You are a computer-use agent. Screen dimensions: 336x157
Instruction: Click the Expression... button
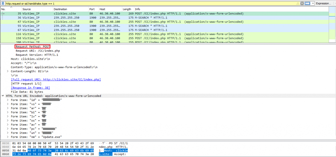point(323,3)
